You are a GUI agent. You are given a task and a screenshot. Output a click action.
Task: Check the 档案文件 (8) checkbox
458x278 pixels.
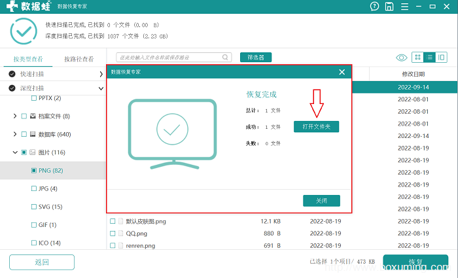coord(24,116)
